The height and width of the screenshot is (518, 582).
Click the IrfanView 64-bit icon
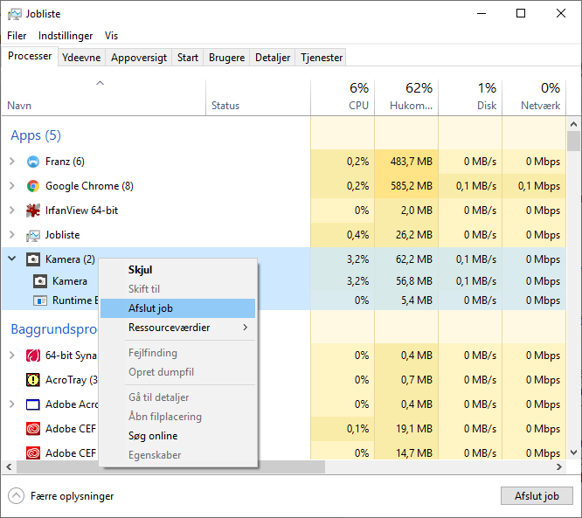33,211
